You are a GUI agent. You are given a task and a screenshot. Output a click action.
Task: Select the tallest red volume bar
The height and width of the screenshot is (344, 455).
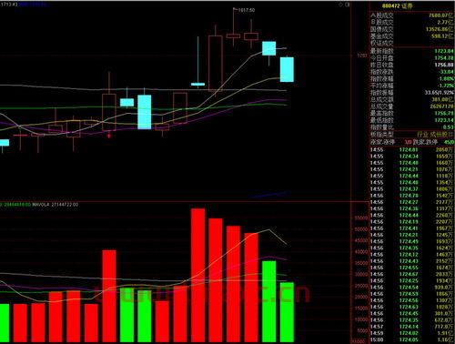pyautogui.click(x=197, y=275)
